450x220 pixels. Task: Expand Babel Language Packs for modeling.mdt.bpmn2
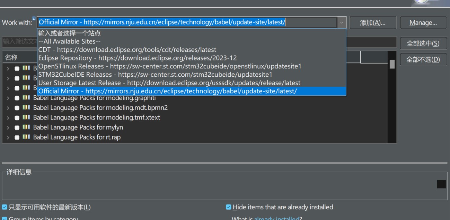coord(8,108)
